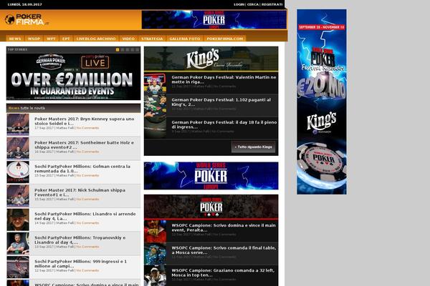Screen dimensions: 430x286
Task: Open No Comments for Nick Schulman article
Action: tap(87, 199)
